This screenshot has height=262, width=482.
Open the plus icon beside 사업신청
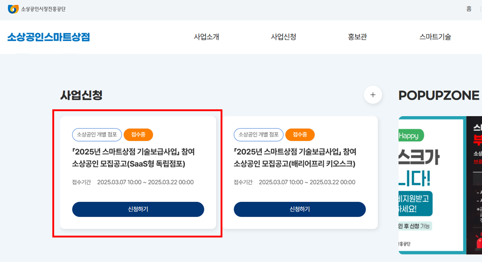[x=373, y=95]
